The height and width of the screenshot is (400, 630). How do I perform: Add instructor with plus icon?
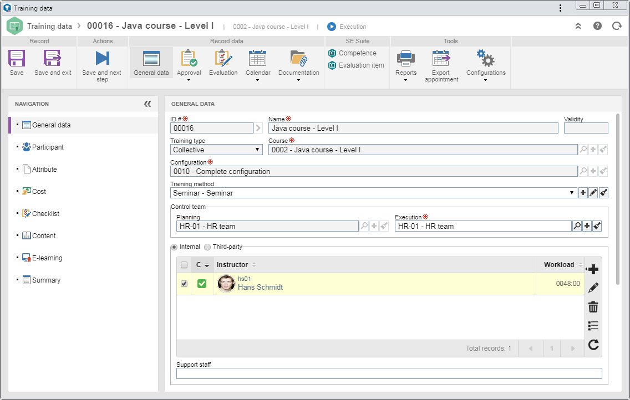click(x=593, y=269)
